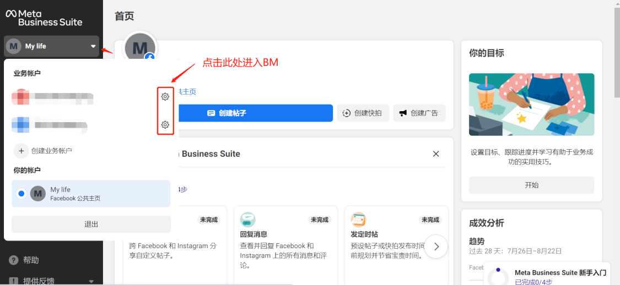Click the 成效分析 heading
Viewport: 620px width, 285px height.
pyautogui.click(x=486, y=223)
